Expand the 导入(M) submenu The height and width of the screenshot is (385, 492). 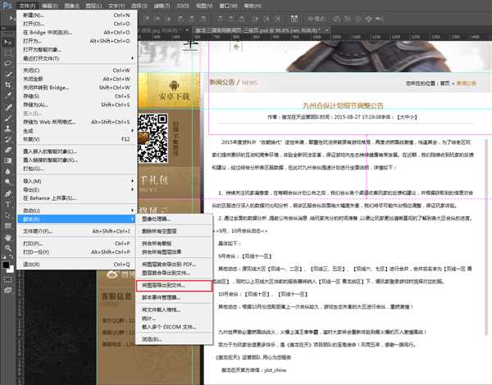tap(76, 181)
